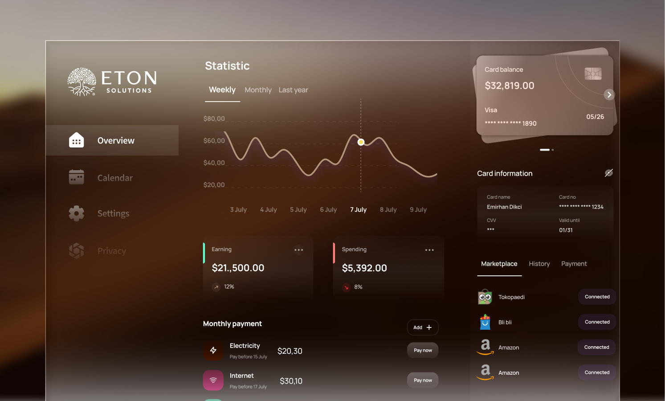Screen dimensions: 665x401
Task: Click the Internet wifi icon
Action: point(213,381)
